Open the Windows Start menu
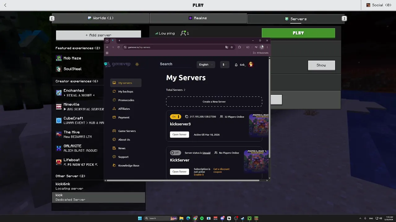 (140, 218)
